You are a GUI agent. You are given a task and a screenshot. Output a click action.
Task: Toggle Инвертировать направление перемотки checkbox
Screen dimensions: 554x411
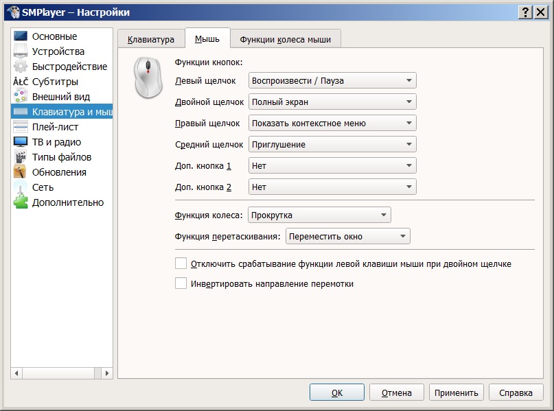[x=181, y=283]
